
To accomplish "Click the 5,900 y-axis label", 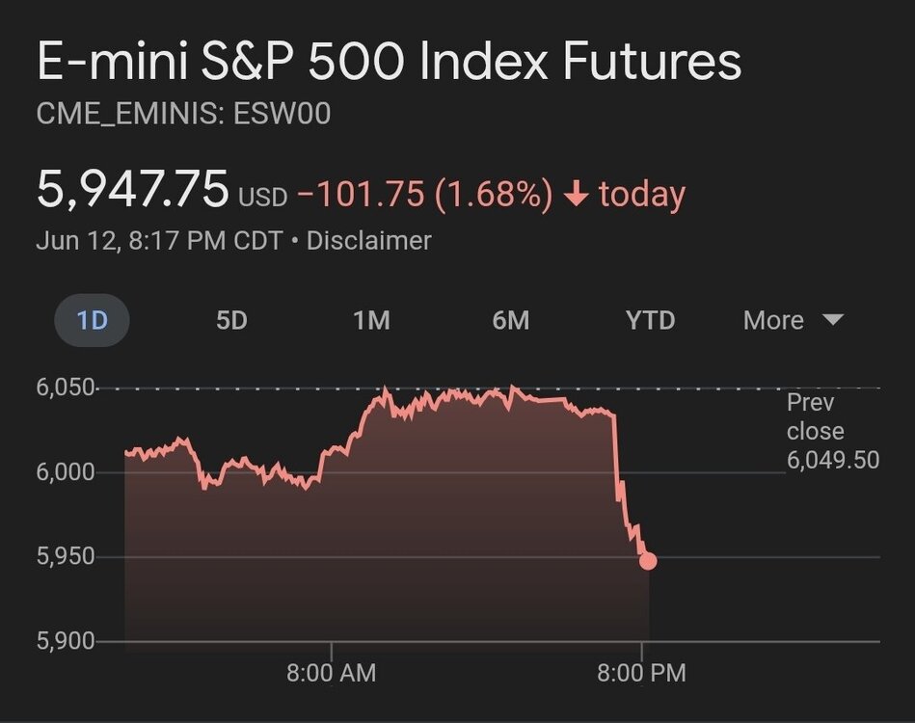I will coord(66,641).
